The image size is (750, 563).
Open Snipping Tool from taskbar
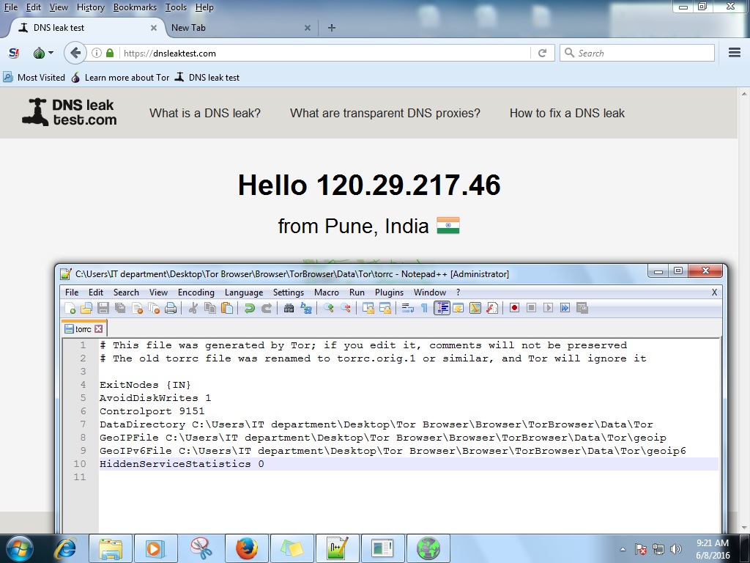(x=201, y=548)
